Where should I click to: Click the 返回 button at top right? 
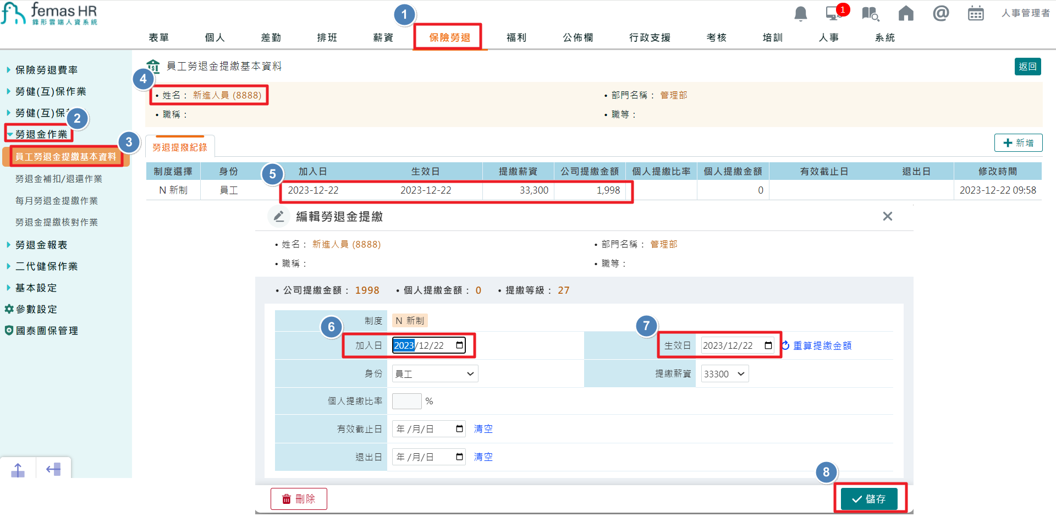point(1027,66)
